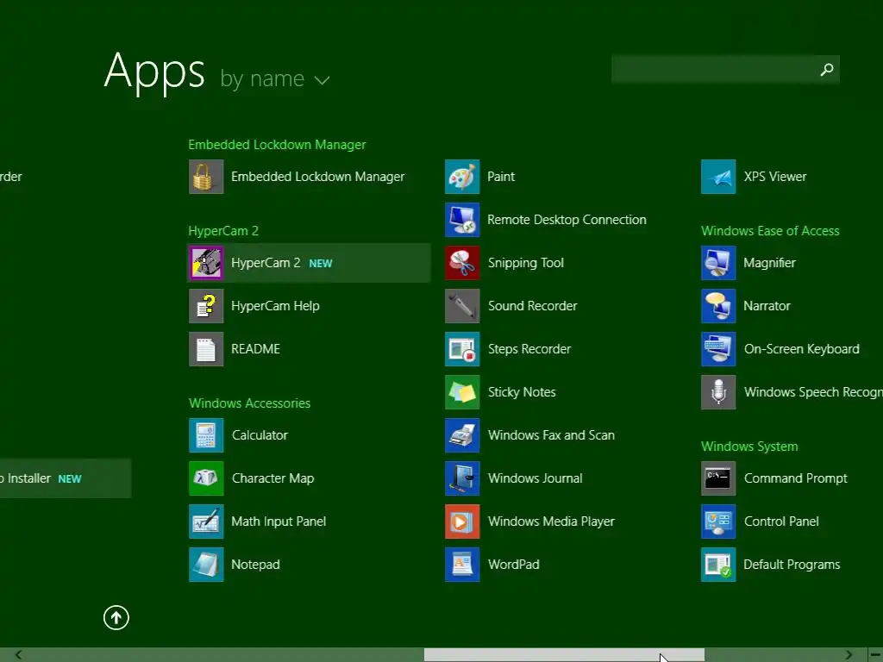Open the Steps Recorder icon
The image size is (883, 662).
462,349
